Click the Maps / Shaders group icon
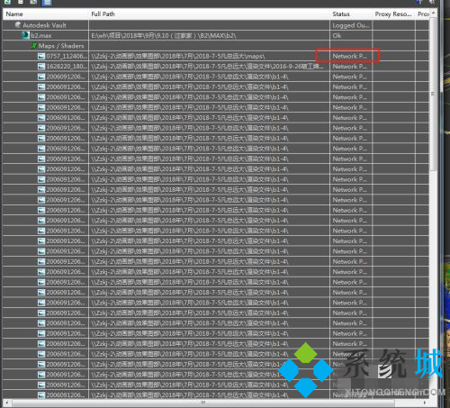The height and width of the screenshot is (408, 450). (34, 46)
